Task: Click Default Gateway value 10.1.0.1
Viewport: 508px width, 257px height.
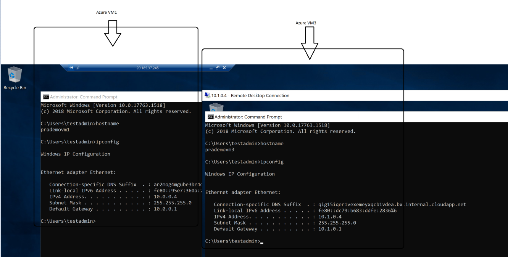Action: pos(330,229)
